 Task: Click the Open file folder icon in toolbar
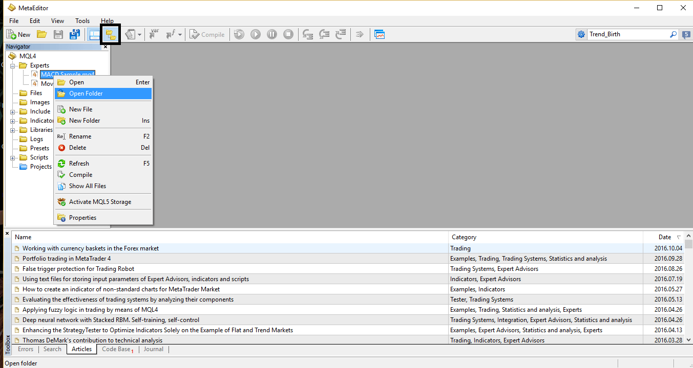click(41, 34)
